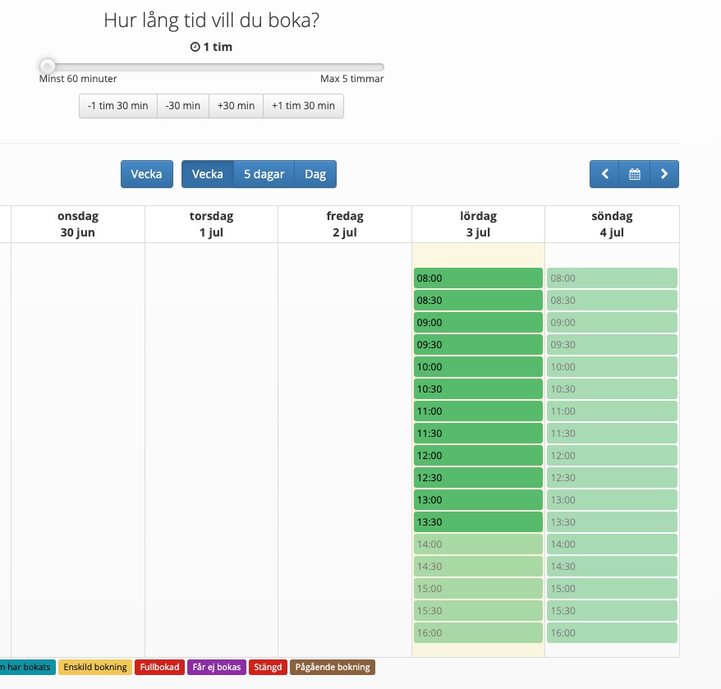Viewport: 721px width, 689px height.
Task: Click the red Fullbokad legend label
Action: pos(159,668)
